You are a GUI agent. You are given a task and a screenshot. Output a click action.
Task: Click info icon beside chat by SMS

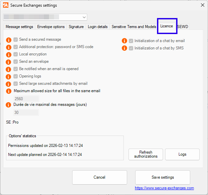(x=124, y=48)
